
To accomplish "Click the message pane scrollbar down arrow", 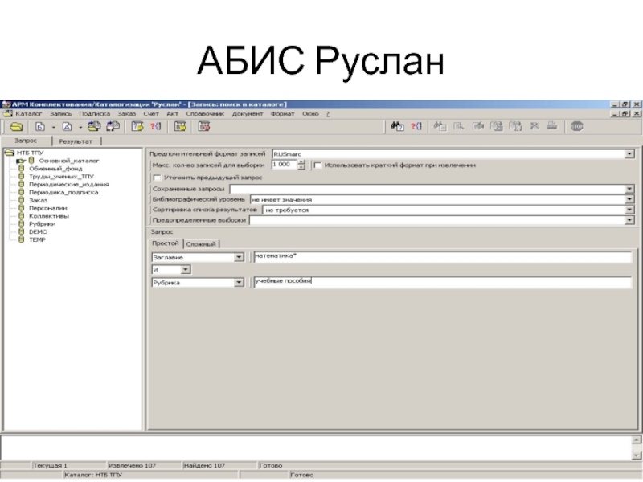I will (x=636, y=455).
